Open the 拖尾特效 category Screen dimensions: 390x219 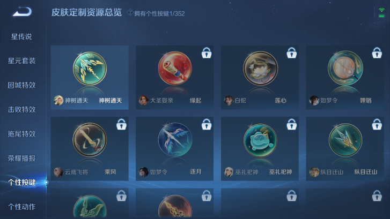(x=21, y=134)
